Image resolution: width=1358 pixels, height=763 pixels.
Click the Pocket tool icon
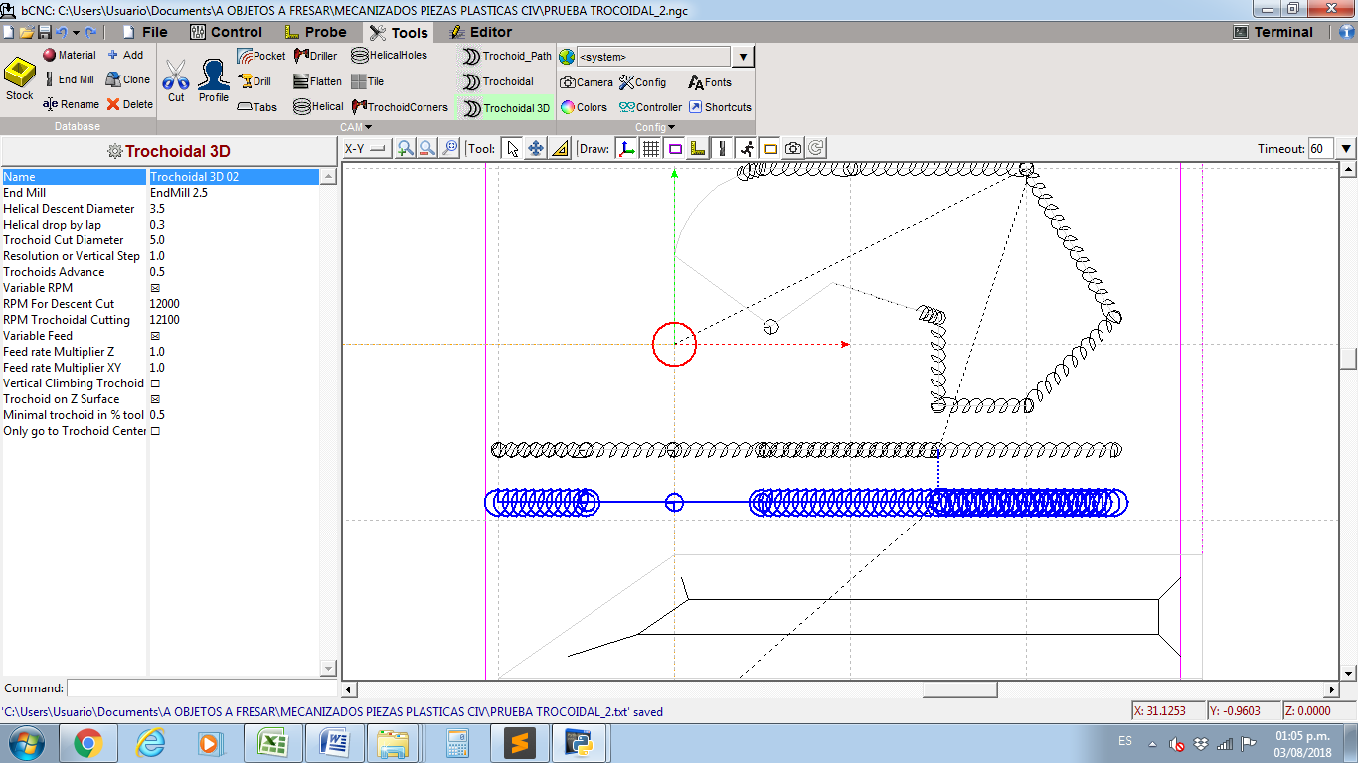(x=261, y=56)
